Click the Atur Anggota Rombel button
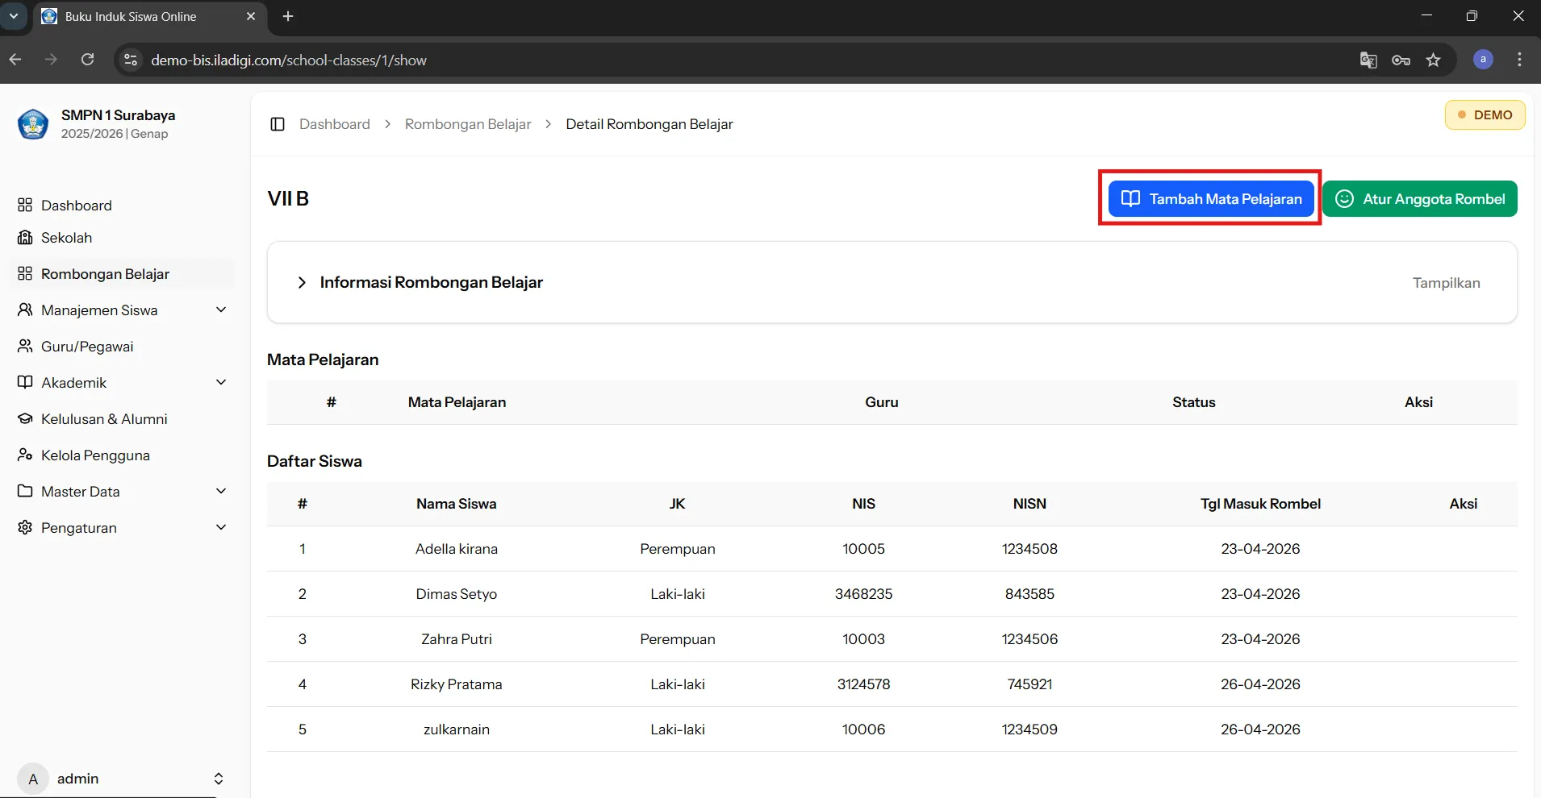Image resolution: width=1541 pixels, height=798 pixels. (x=1420, y=199)
